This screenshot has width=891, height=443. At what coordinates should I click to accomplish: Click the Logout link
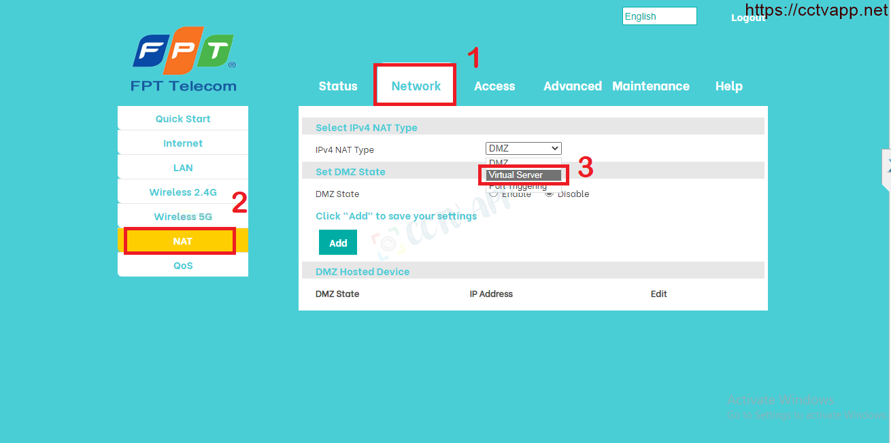coord(747,18)
